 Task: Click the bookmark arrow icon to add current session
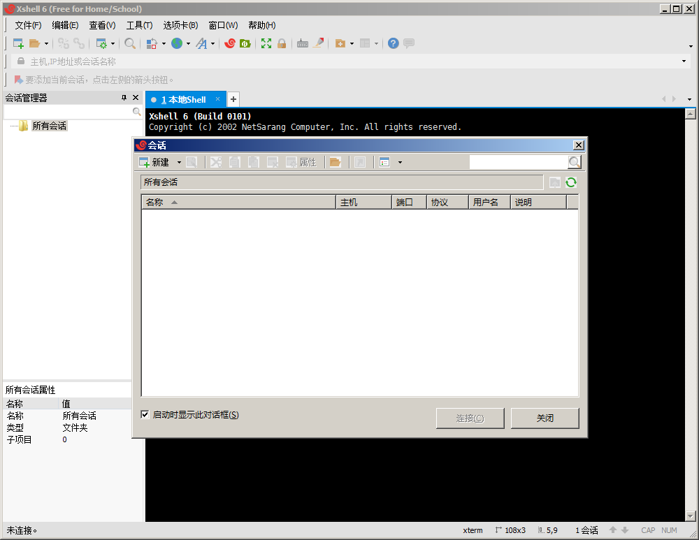[x=18, y=80]
